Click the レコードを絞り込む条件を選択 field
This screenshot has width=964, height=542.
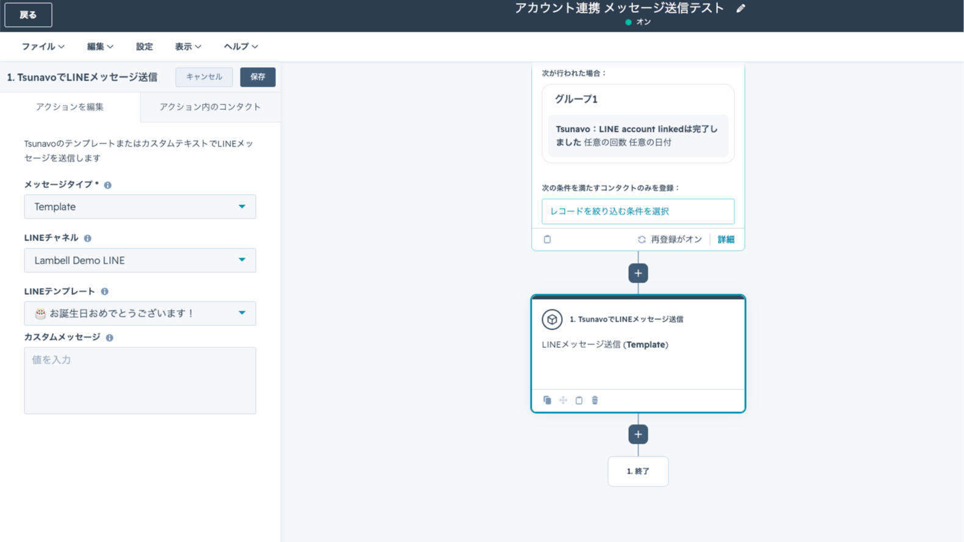pyautogui.click(x=638, y=211)
